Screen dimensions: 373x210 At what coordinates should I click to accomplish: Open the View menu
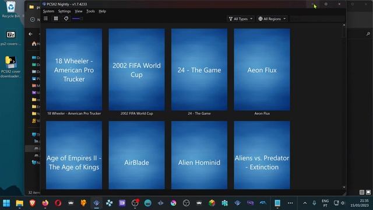point(79,11)
